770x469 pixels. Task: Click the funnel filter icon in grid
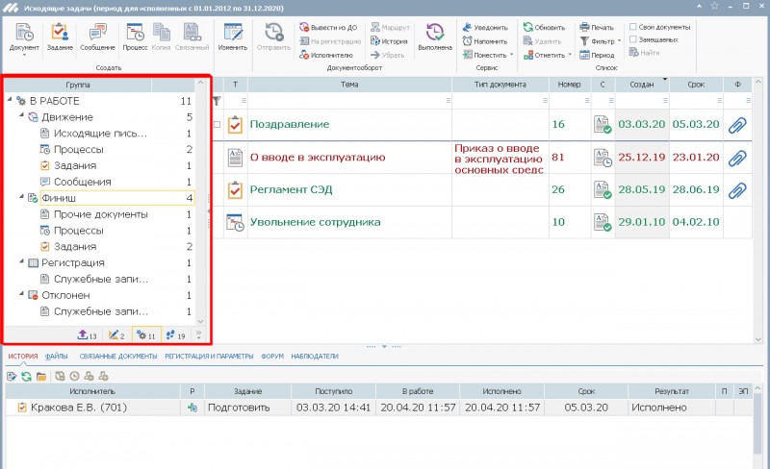coord(217,101)
